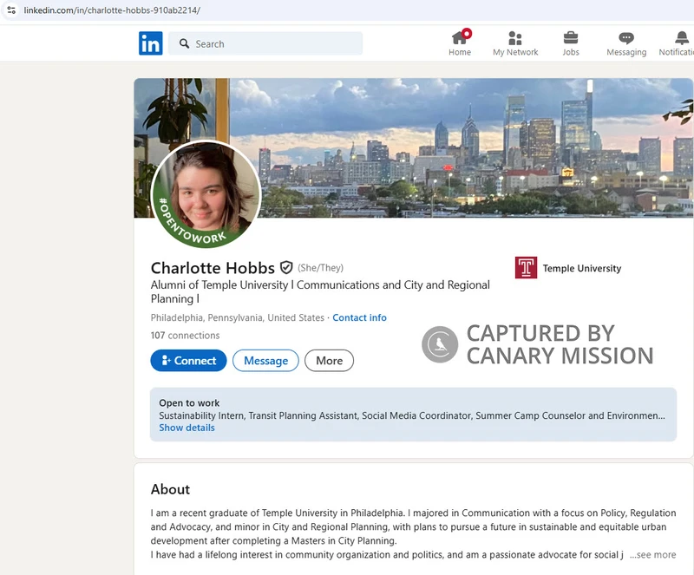The width and height of the screenshot is (694, 575).
Task: Expand About text with see more
Action: tap(652, 555)
